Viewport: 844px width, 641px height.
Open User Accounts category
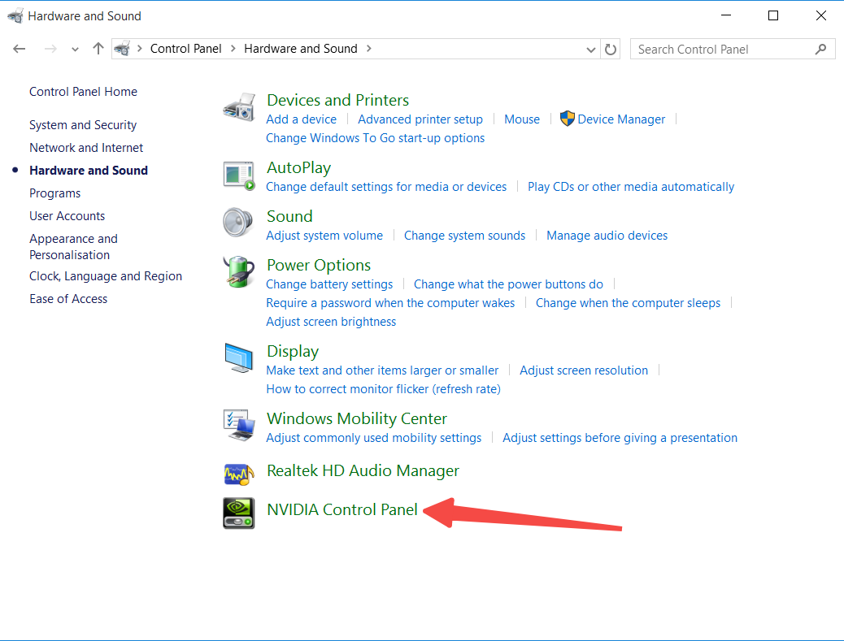(x=67, y=215)
